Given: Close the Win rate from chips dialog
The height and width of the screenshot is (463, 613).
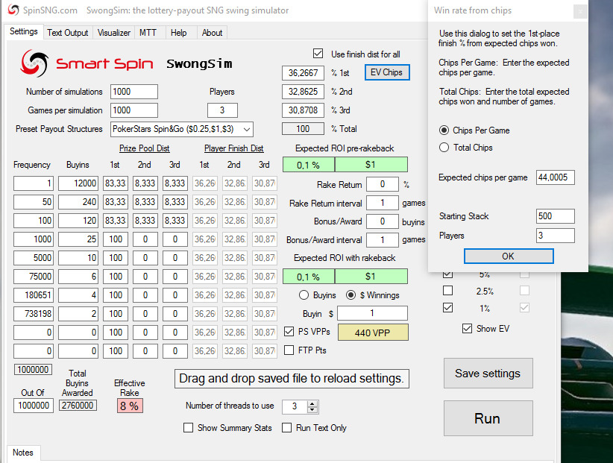Looking at the screenshot, I should [x=580, y=11].
